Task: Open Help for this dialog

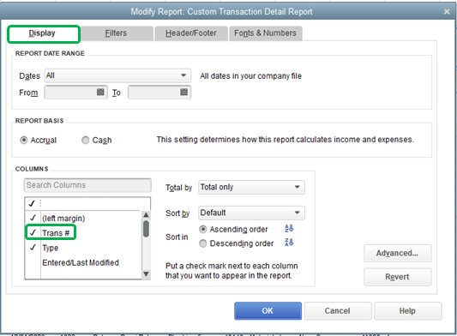Action: point(408,311)
